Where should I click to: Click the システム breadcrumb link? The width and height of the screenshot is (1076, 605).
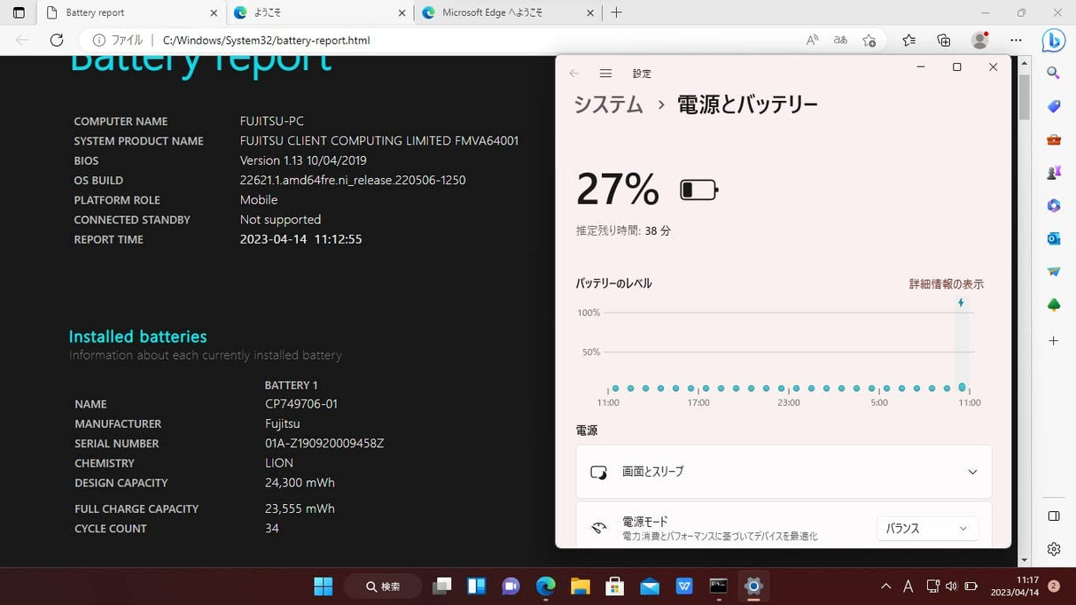click(608, 105)
